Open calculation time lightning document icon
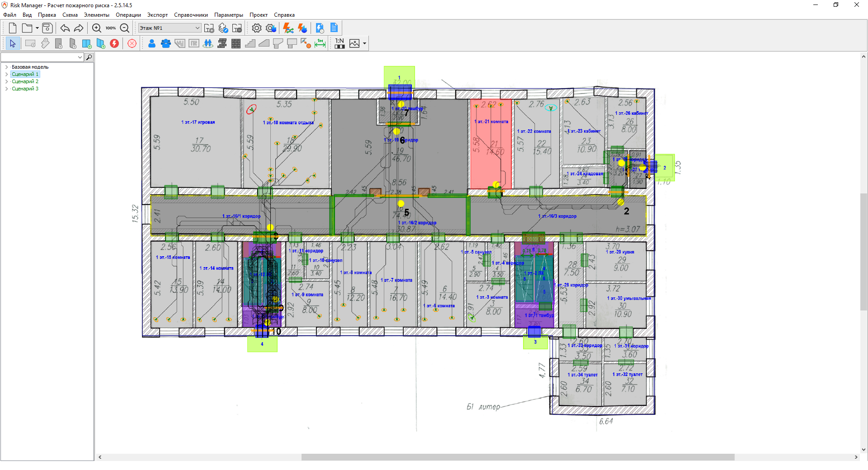868x470 pixels. (x=320, y=28)
